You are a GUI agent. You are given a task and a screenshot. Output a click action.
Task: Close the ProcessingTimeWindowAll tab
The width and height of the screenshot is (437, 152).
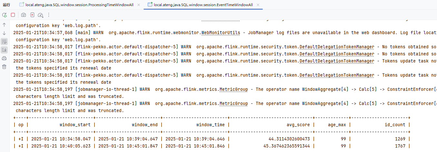138,5
